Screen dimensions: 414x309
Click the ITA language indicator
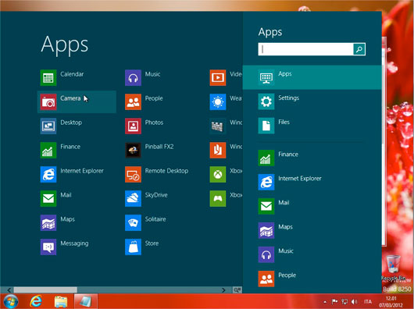click(x=368, y=301)
